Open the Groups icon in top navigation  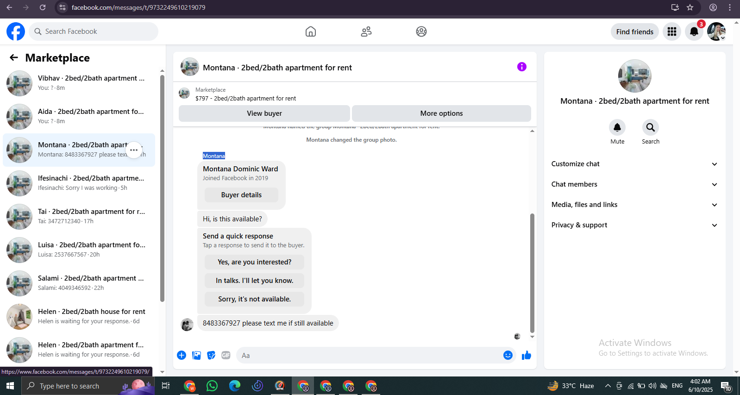[x=421, y=31]
